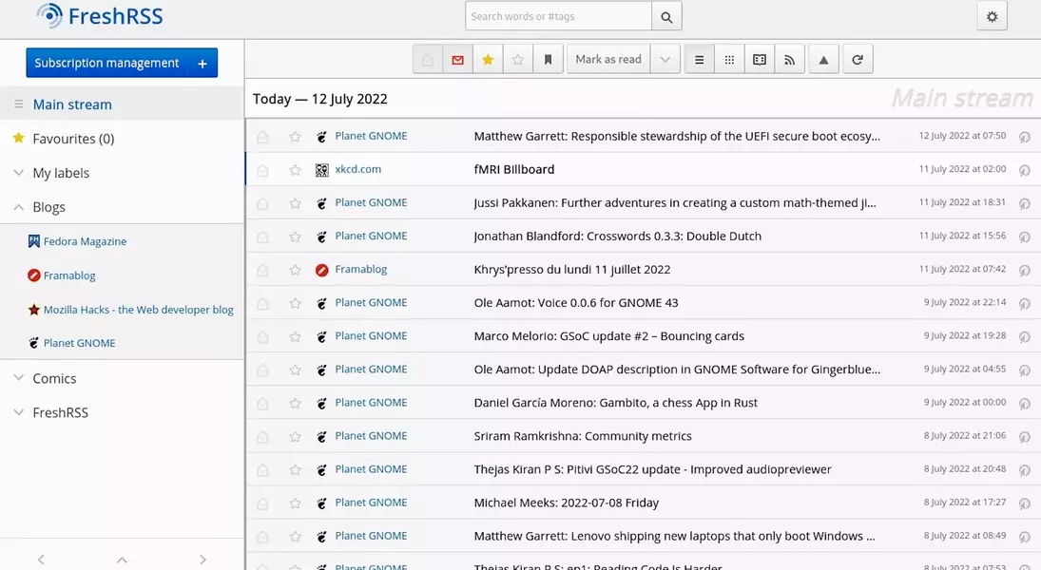The height and width of the screenshot is (570, 1041).
Task: Sort order triangle arrow button
Action: click(823, 60)
